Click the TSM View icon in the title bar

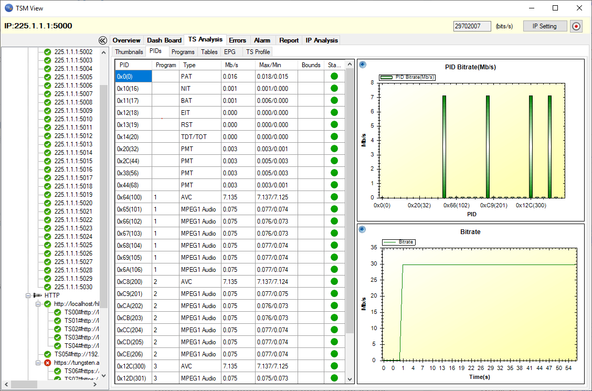7,7
